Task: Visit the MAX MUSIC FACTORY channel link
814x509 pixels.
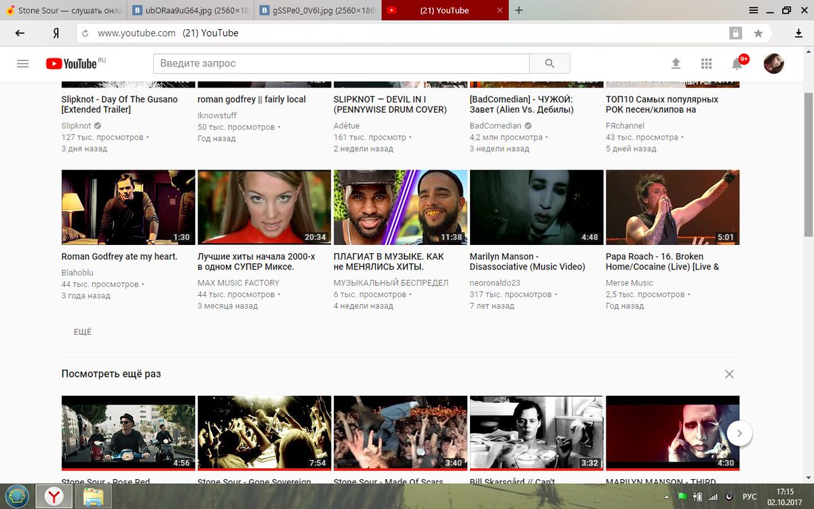Action: pos(238,283)
